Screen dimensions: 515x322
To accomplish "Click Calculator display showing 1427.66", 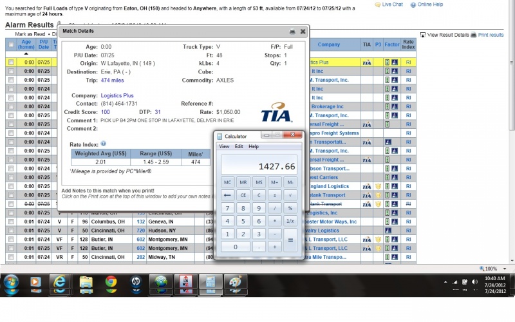I will point(259,165).
